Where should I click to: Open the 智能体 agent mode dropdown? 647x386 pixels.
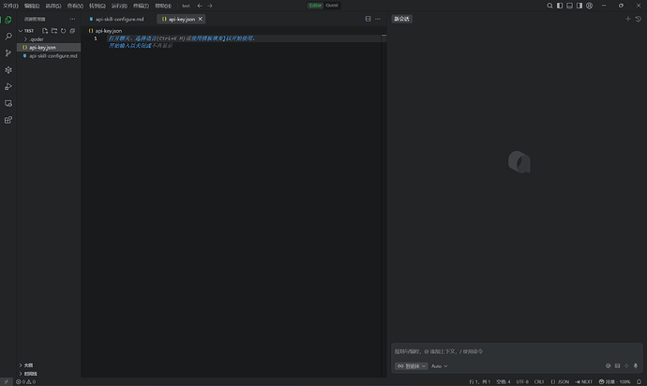tap(411, 365)
